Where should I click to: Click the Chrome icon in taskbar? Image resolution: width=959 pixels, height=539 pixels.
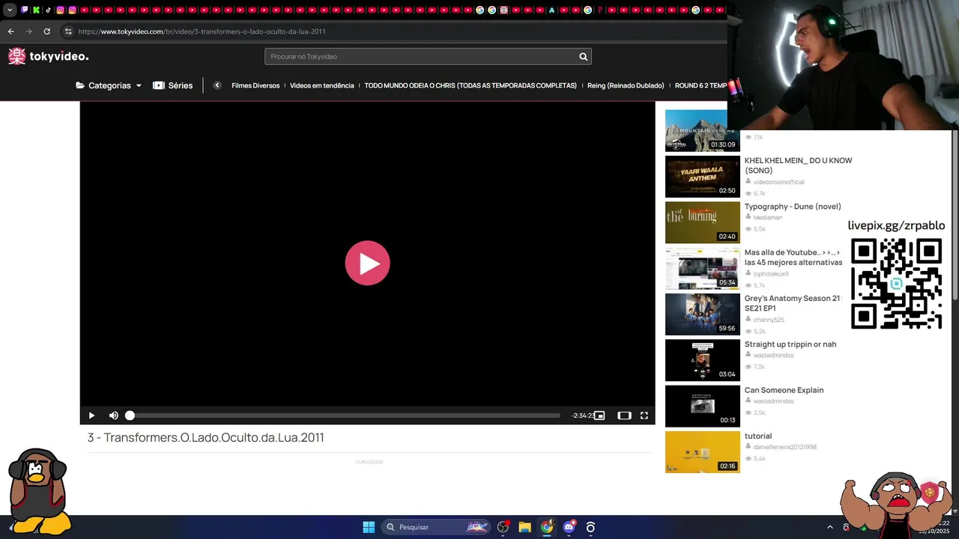547,527
